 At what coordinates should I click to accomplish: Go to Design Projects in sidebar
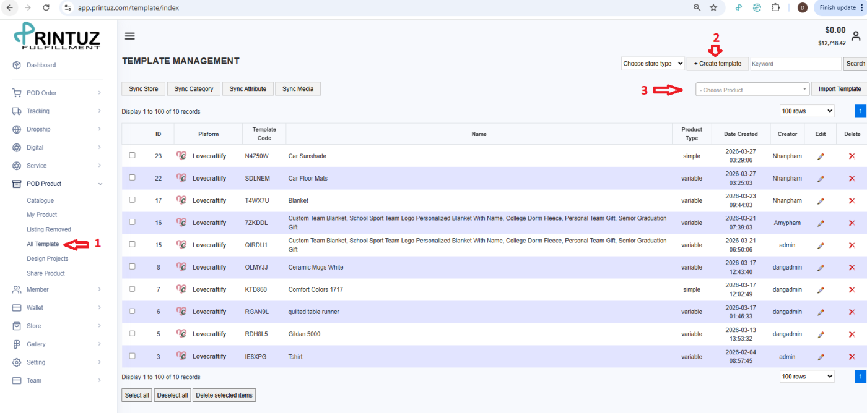pos(47,258)
